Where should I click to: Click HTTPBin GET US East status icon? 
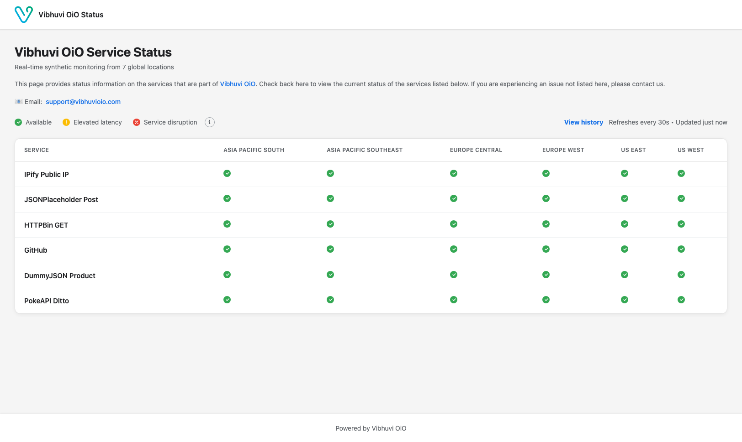click(625, 224)
